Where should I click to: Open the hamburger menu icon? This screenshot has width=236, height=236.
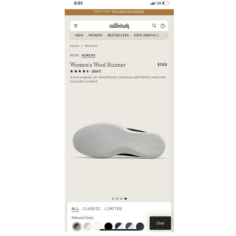tap(76, 26)
